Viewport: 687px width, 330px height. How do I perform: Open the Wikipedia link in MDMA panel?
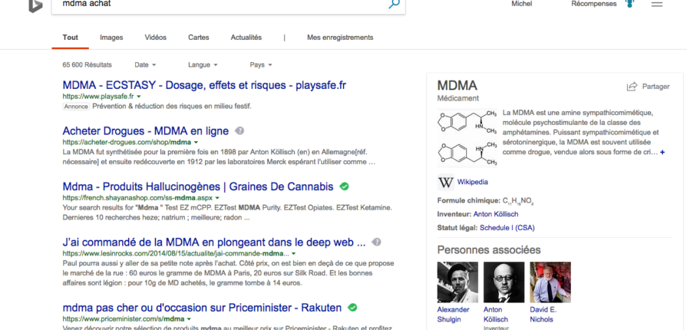coord(472,182)
